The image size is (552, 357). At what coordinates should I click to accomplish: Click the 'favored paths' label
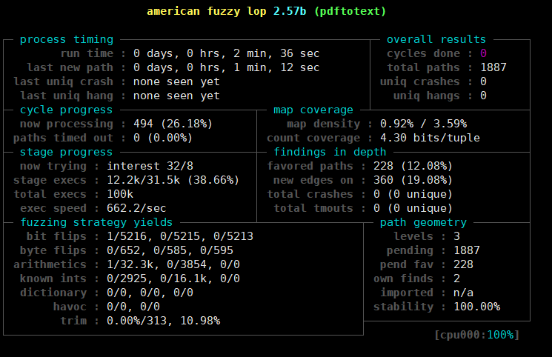(x=310, y=166)
